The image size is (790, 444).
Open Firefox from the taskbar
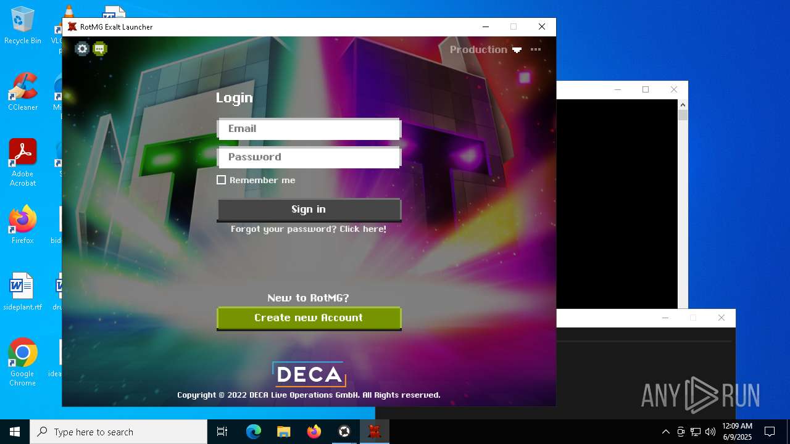[x=314, y=432]
